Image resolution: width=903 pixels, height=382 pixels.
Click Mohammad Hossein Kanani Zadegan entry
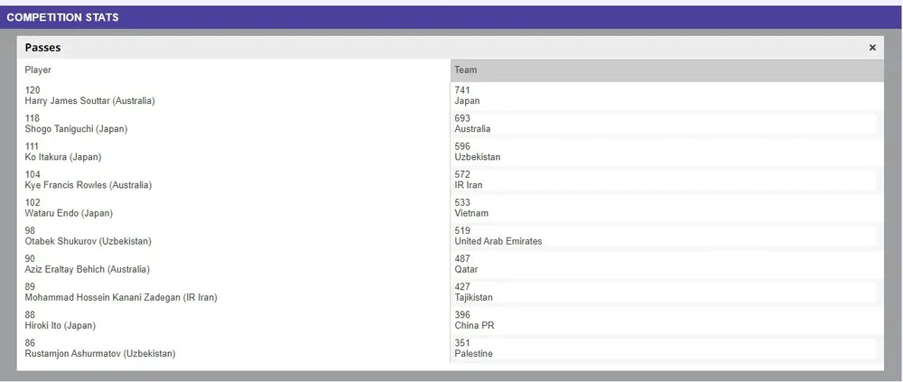tap(120, 297)
